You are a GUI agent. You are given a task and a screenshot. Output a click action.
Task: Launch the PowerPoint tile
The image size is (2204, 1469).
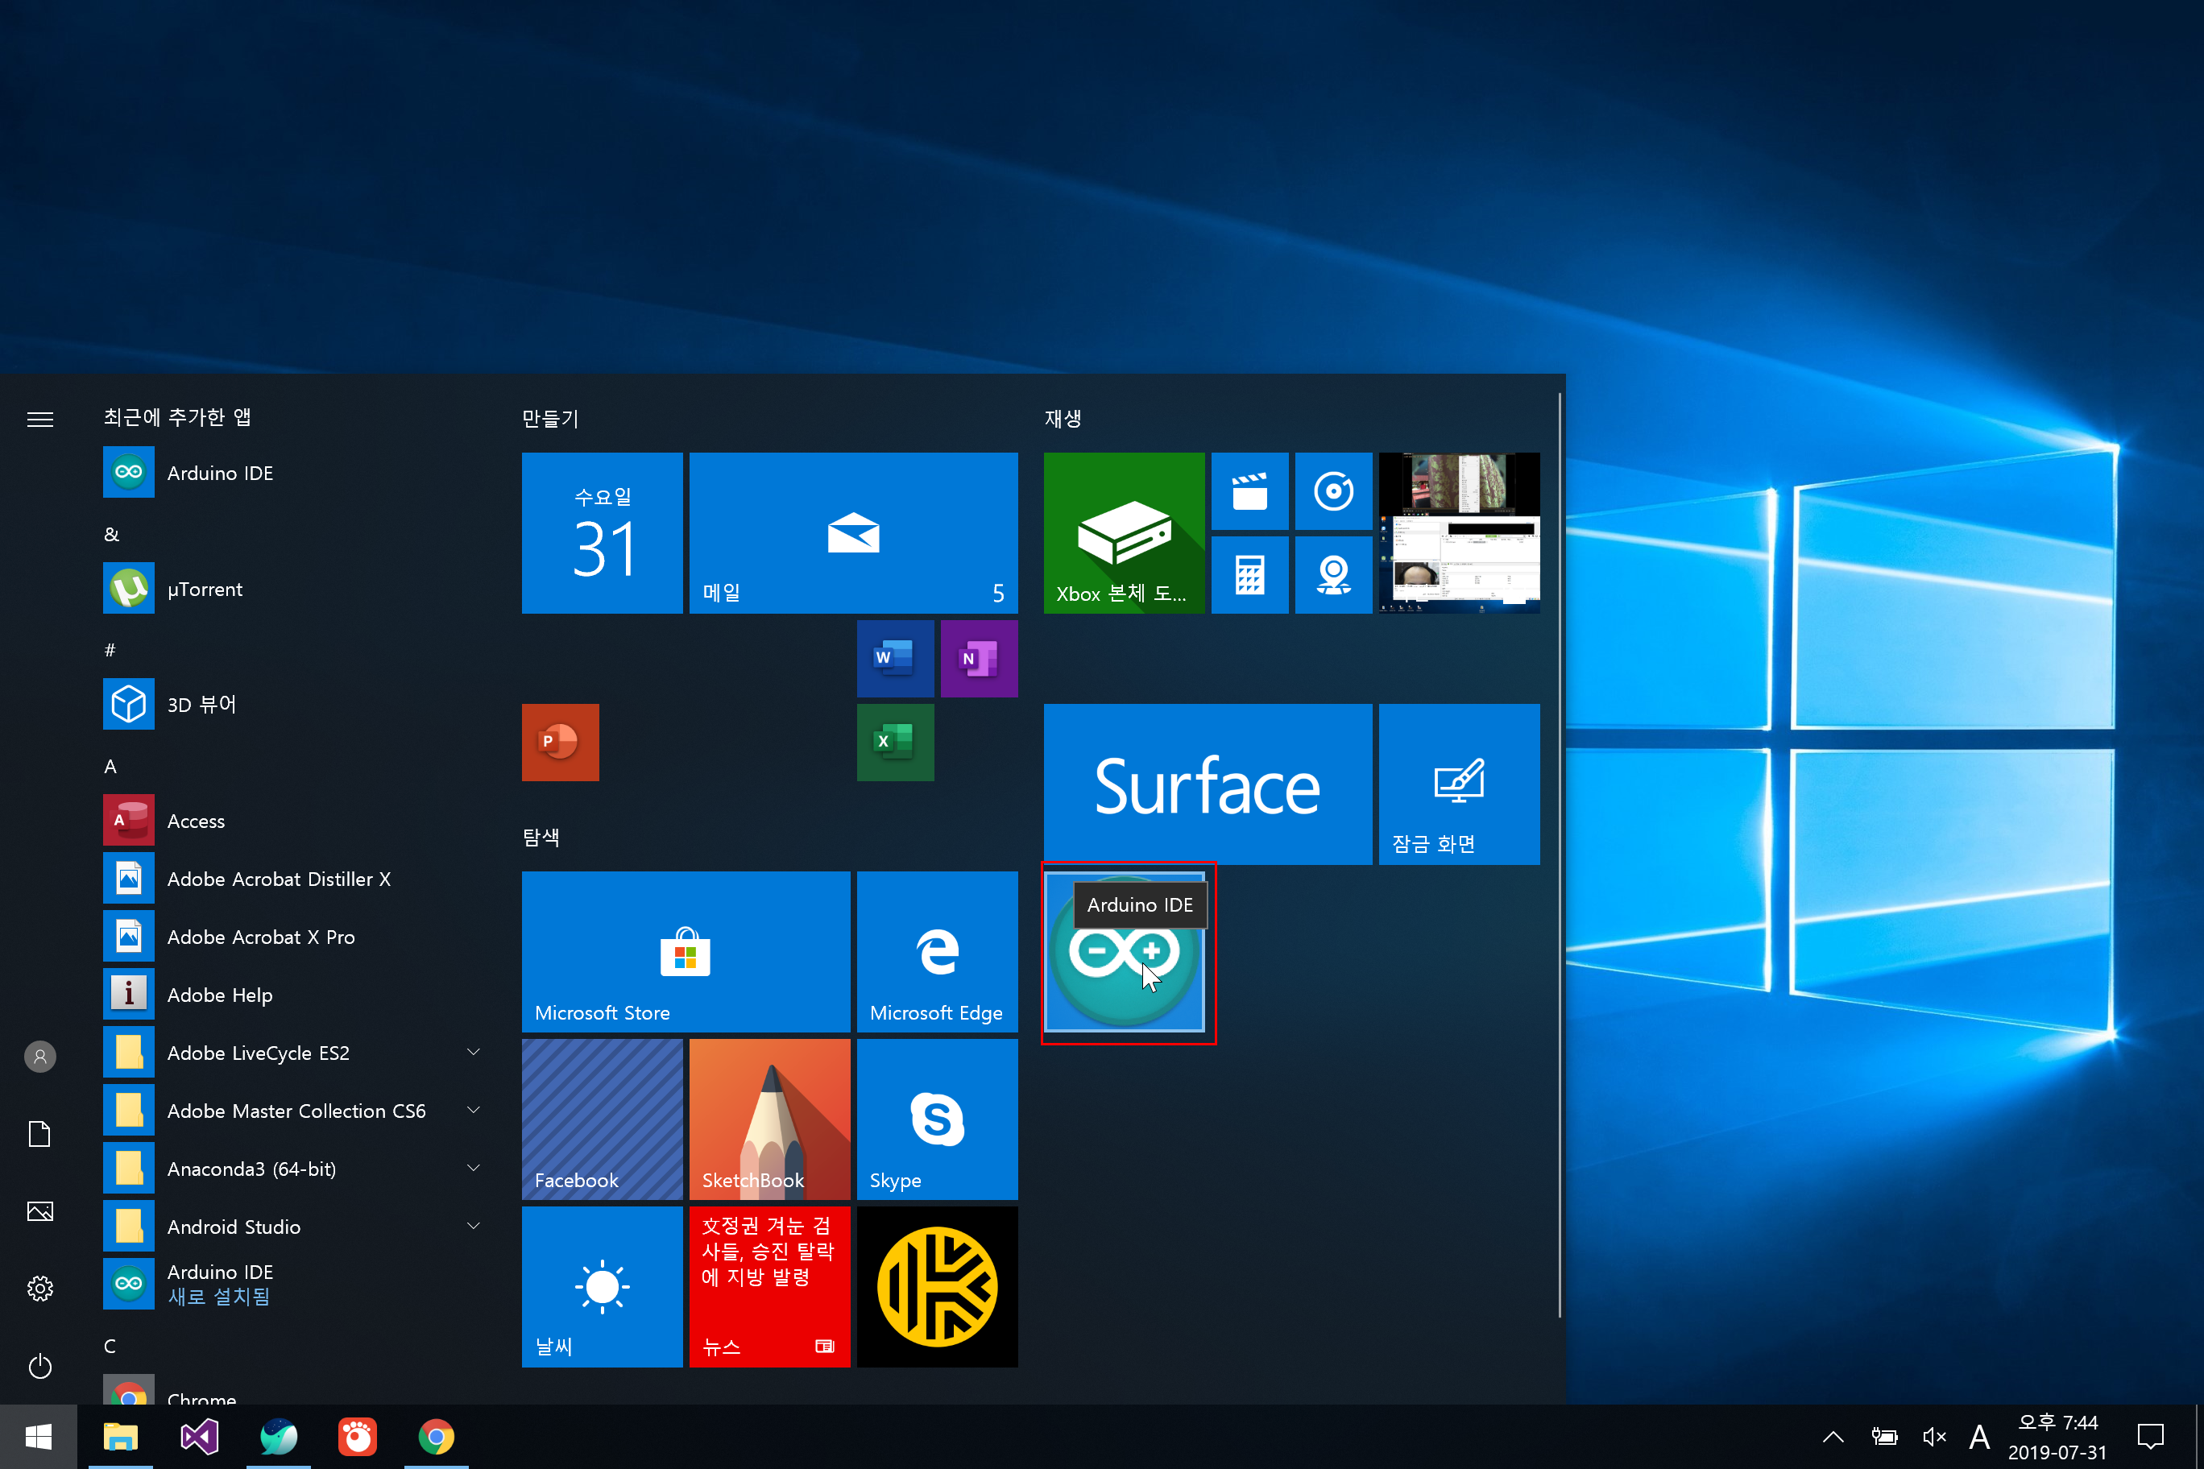(x=559, y=742)
